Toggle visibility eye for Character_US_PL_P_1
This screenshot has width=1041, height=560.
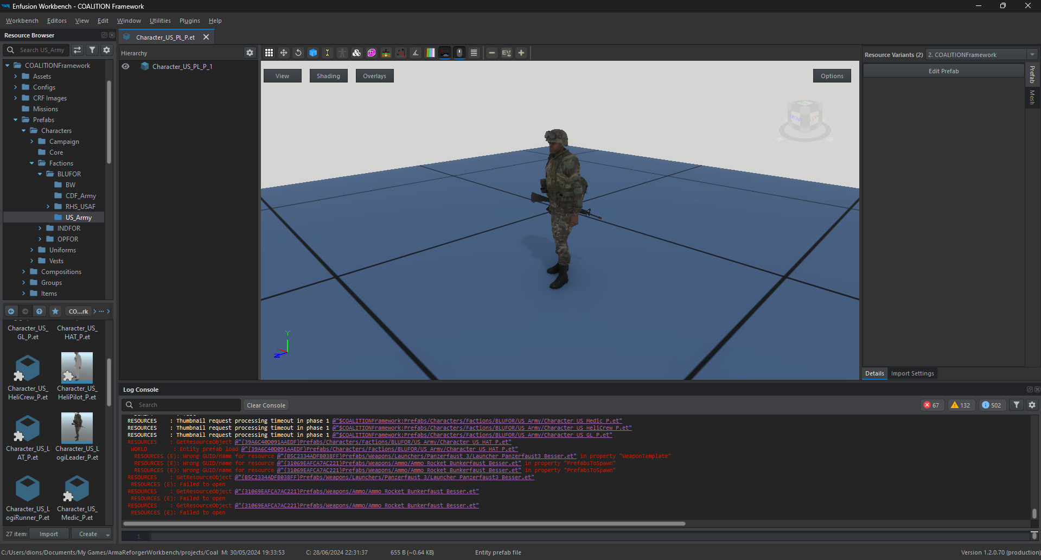(125, 66)
